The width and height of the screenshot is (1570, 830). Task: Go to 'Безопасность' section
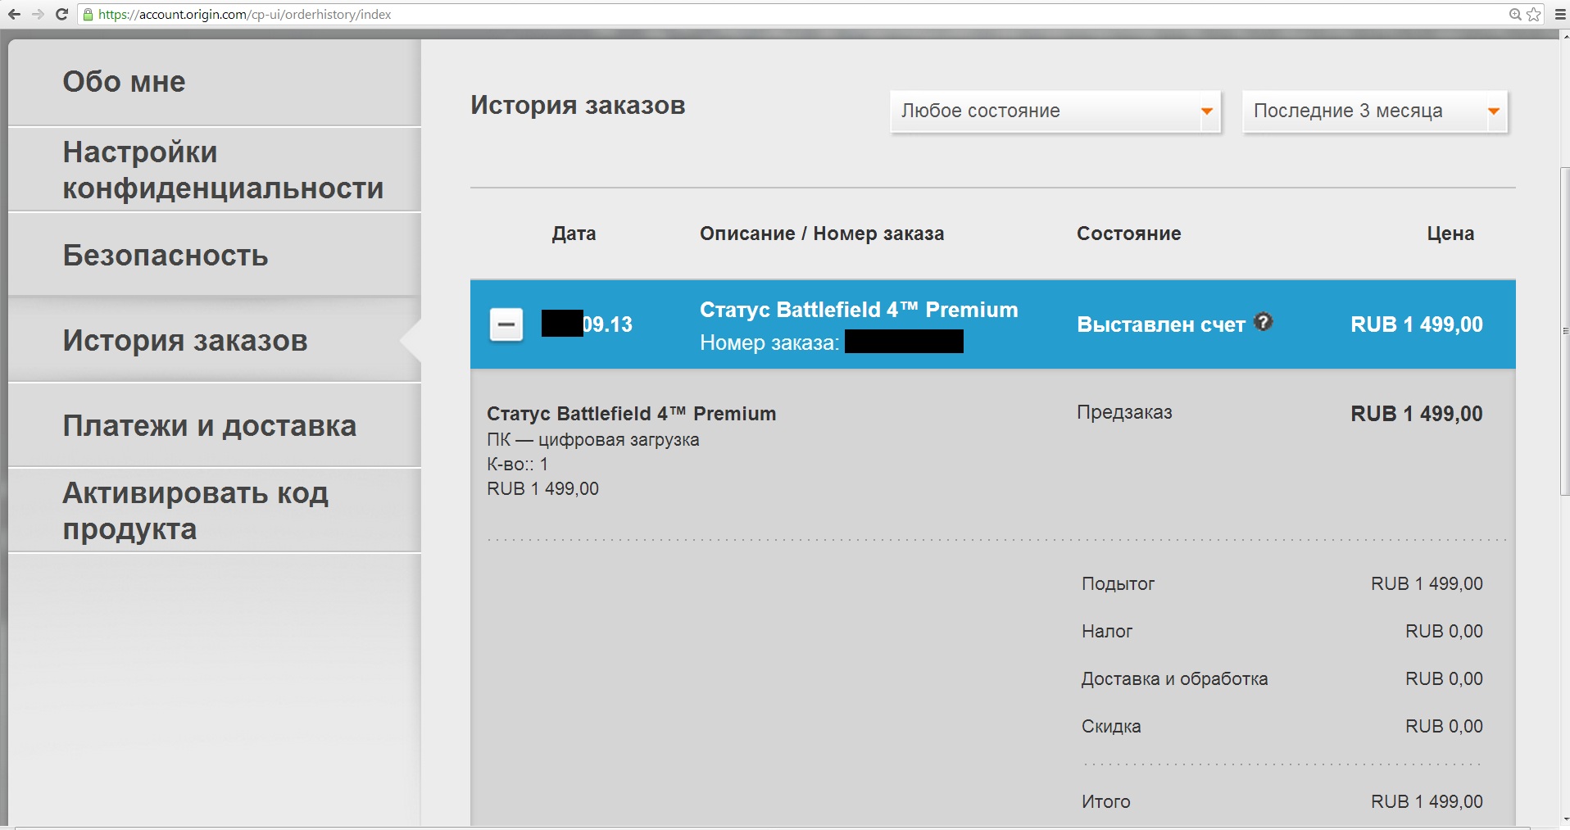coord(215,255)
